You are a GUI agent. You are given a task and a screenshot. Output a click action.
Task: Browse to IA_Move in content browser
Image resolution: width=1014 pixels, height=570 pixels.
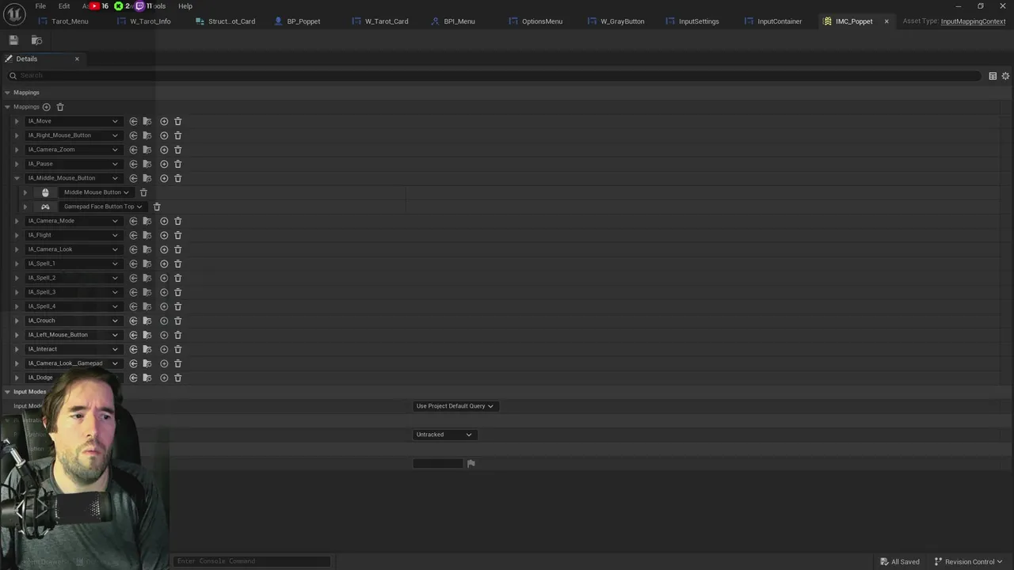click(x=147, y=121)
